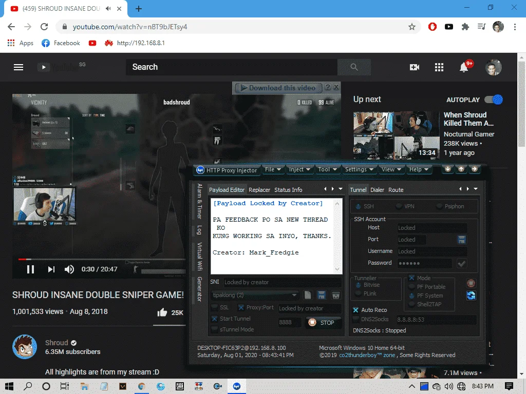Toggle the Start Tunnel checkbox
526x394 pixels.
click(214, 319)
